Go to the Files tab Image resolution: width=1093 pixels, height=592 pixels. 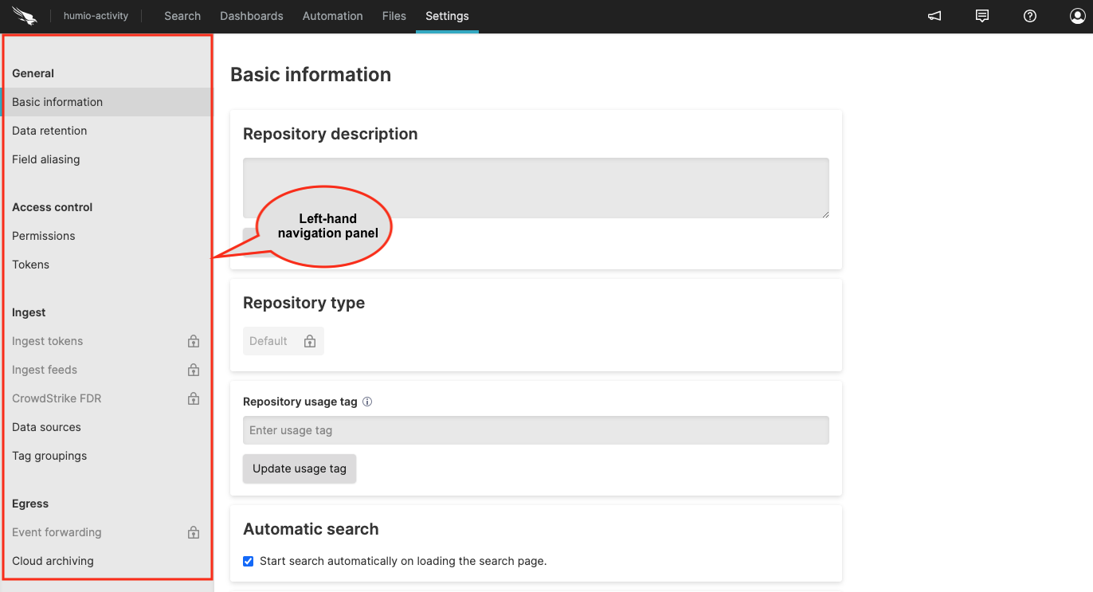[x=394, y=16]
